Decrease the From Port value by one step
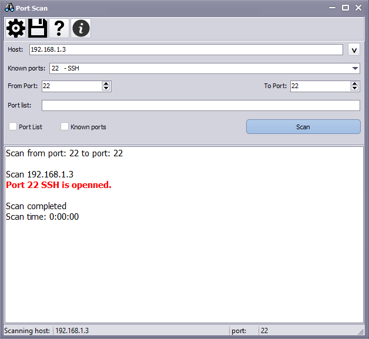 tap(106, 89)
